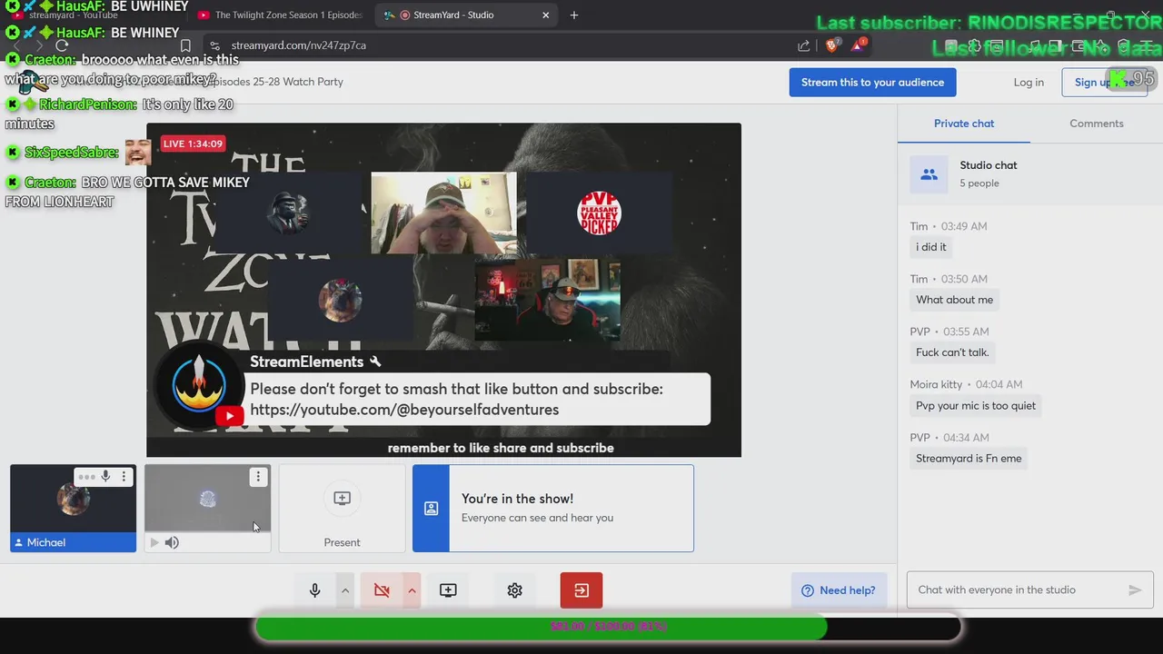Click bookmark icon beside address bar
1163x654 pixels.
[x=185, y=45]
